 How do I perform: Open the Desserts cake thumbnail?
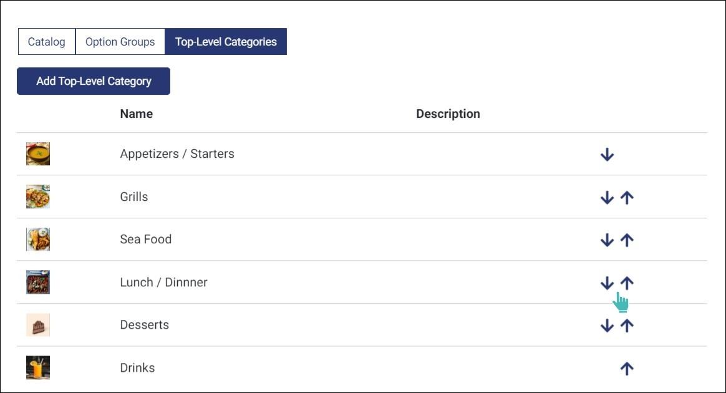click(x=38, y=325)
